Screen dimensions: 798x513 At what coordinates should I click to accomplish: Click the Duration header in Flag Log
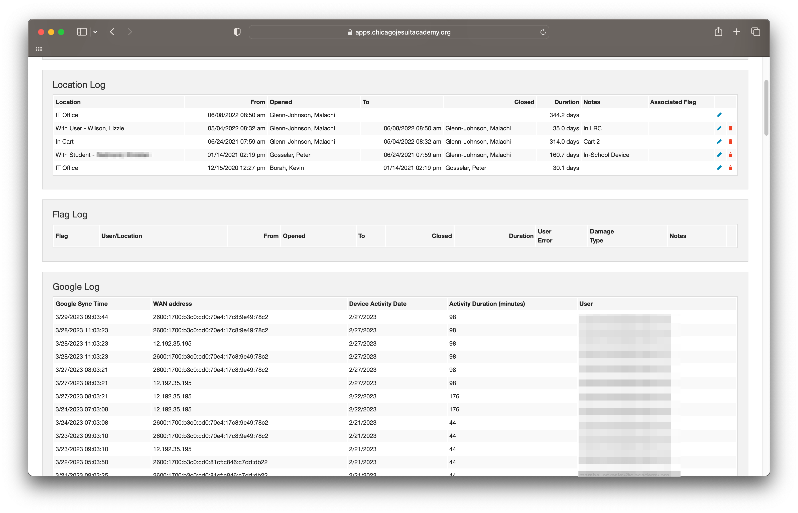521,236
